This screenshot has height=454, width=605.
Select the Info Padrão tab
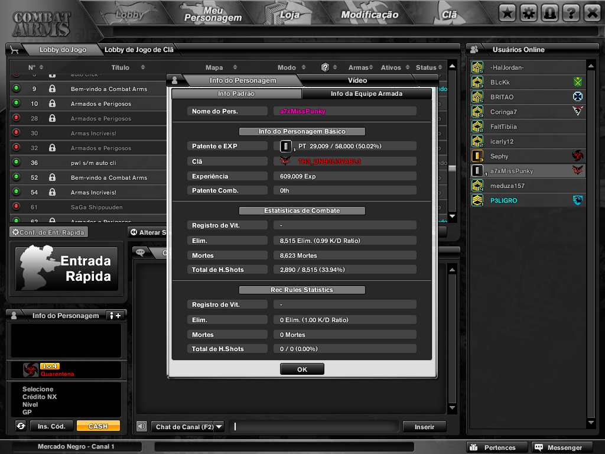point(236,93)
